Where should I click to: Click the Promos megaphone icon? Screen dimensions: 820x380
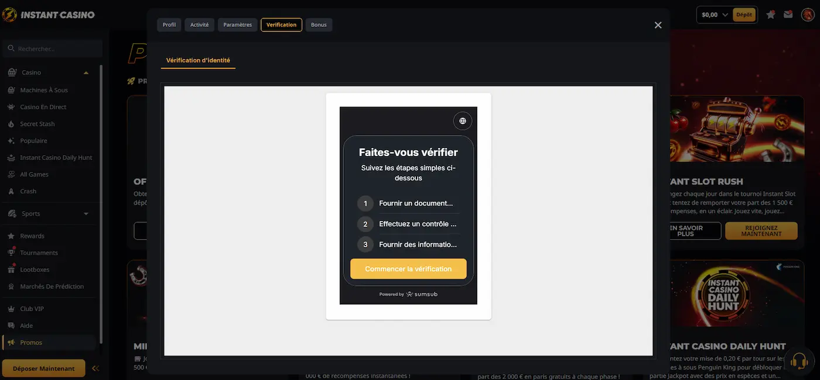coord(11,343)
